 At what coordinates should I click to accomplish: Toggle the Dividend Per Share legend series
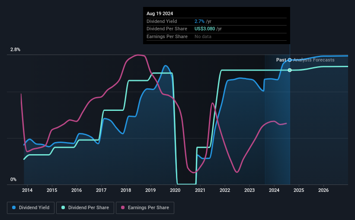(x=85, y=208)
